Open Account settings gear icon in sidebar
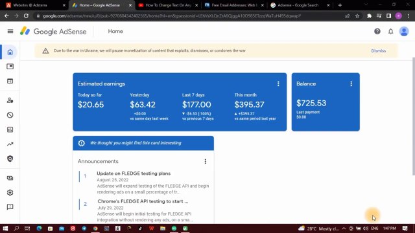This screenshot has height=233, width=415. click(x=10, y=193)
